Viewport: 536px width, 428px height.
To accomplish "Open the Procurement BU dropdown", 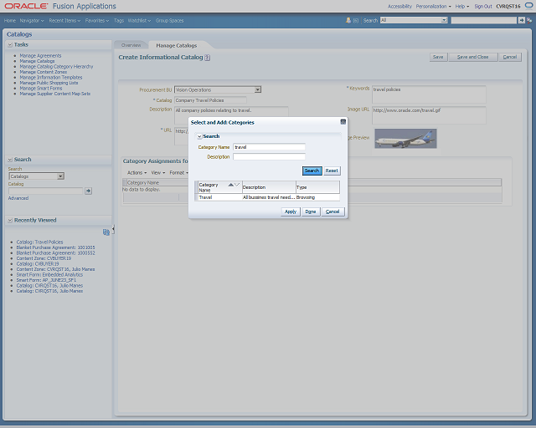I will pyautogui.click(x=258, y=89).
